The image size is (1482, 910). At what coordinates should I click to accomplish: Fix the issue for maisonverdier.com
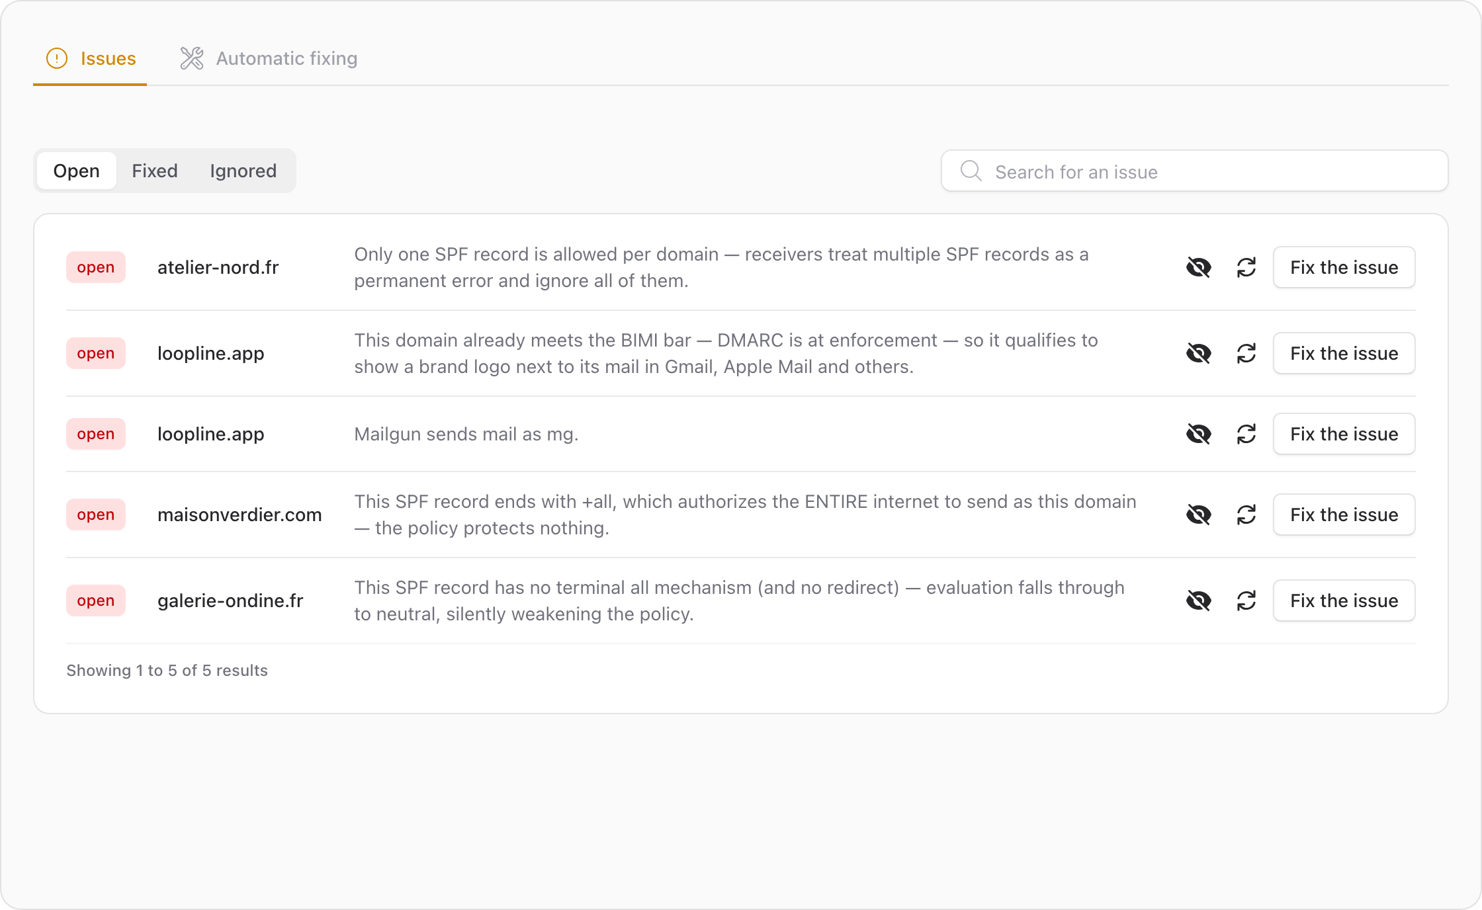(1344, 515)
